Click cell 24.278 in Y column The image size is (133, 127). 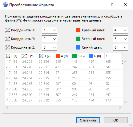point(27,67)
